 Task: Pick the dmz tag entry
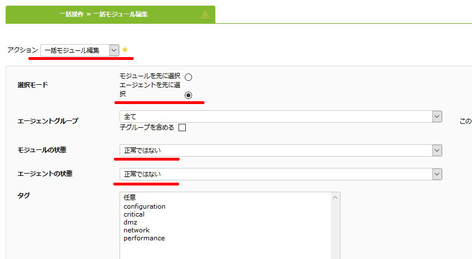point(130,222)
